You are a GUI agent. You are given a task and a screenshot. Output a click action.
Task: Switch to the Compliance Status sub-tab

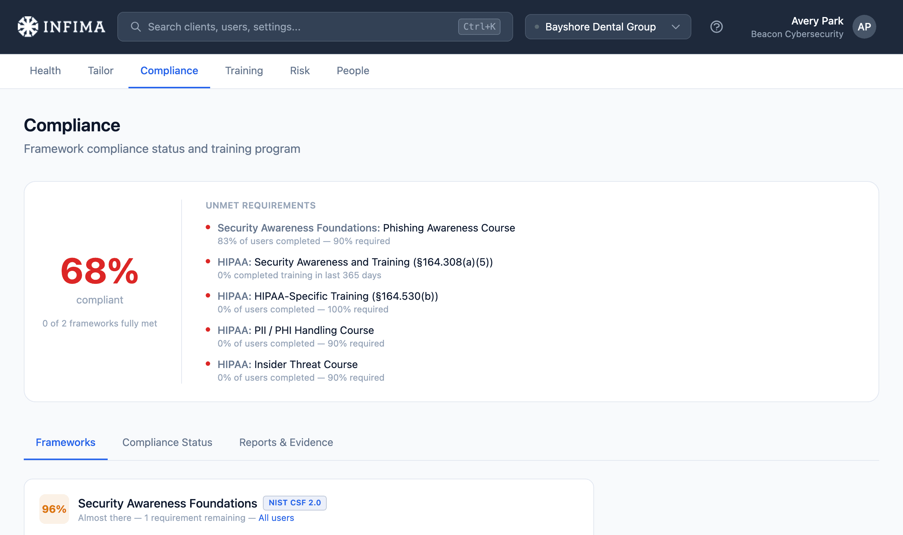tap(167, 442)
